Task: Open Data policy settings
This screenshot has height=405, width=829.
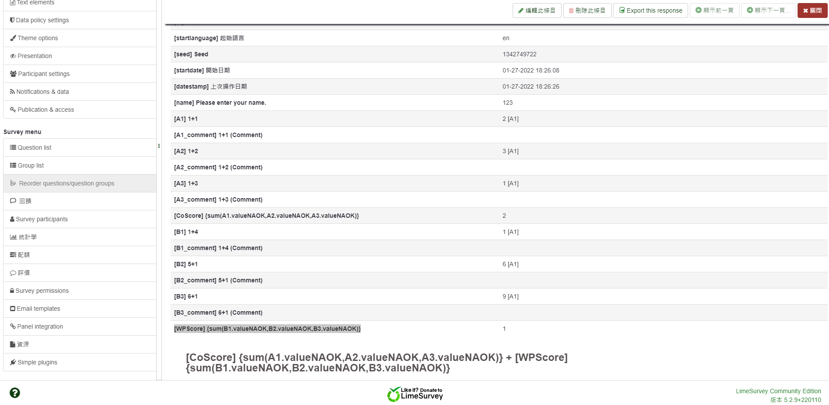Action: pyautogui.click(x=79, y=20)
